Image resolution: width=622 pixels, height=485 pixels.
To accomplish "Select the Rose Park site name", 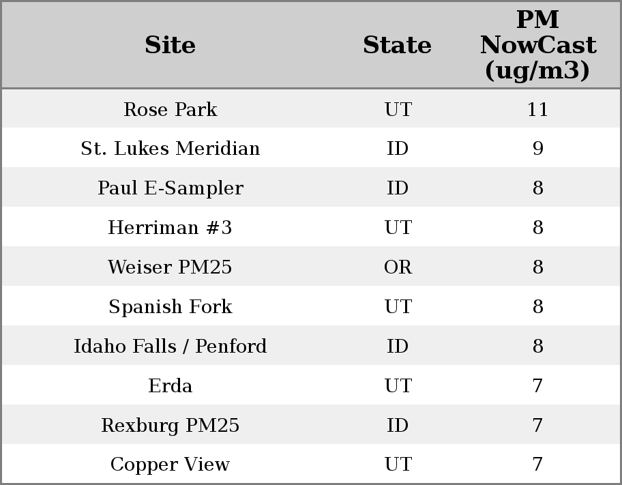I will click(170, 109).
